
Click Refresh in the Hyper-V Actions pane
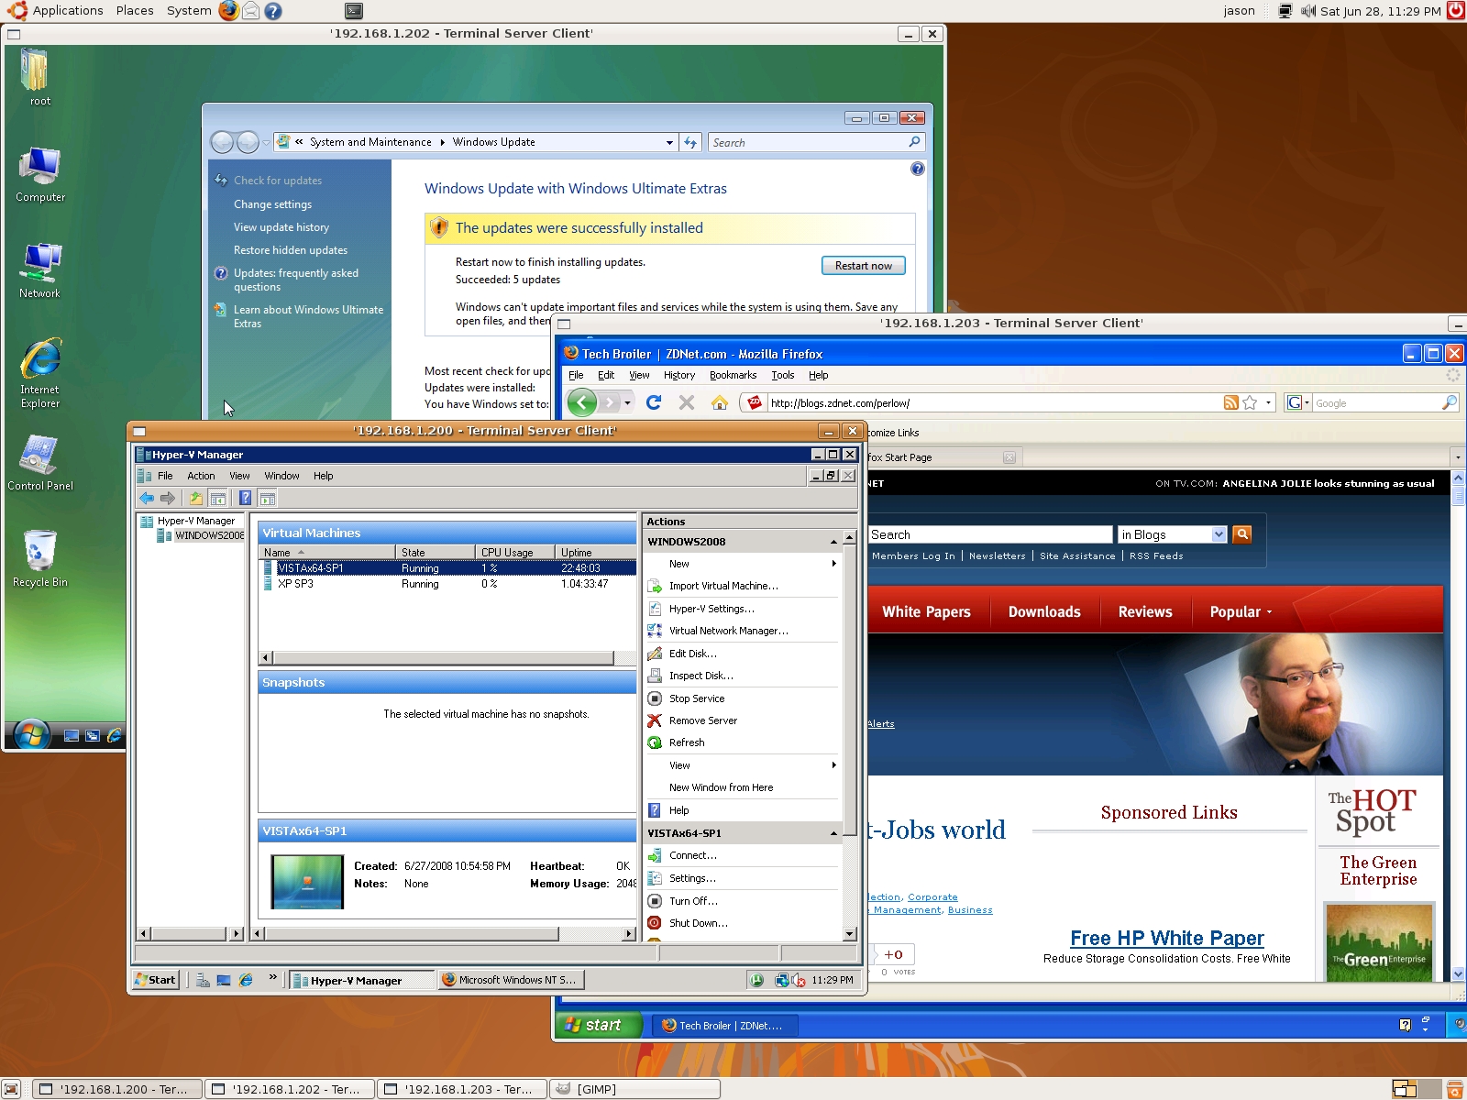tap(687, 742)
